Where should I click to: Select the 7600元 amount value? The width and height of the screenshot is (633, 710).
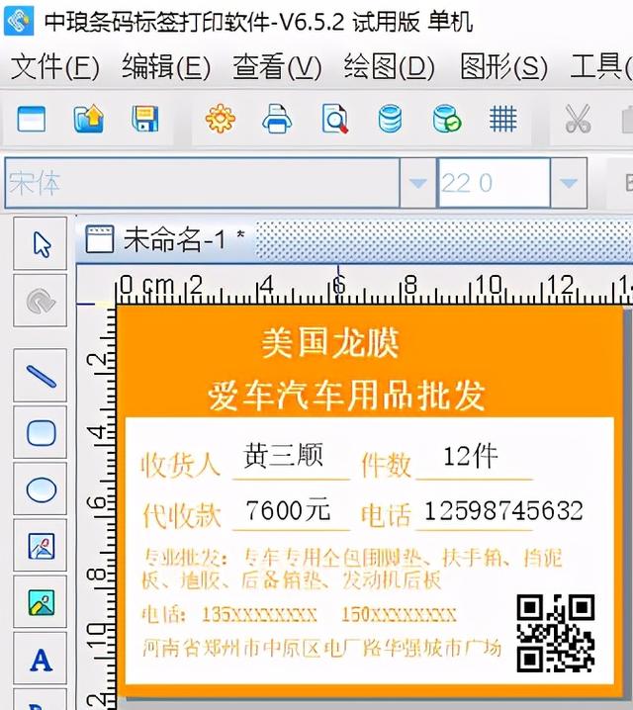coord(288,510)
